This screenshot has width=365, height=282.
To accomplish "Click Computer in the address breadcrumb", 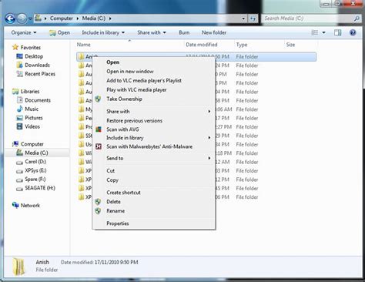I will [x=62, y=18].
